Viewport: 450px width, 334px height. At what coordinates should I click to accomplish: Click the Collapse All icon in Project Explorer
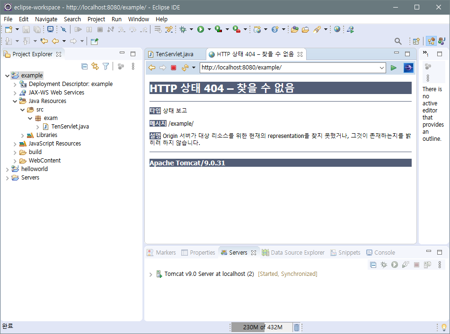pyautogui.click(x=84, y=67)
